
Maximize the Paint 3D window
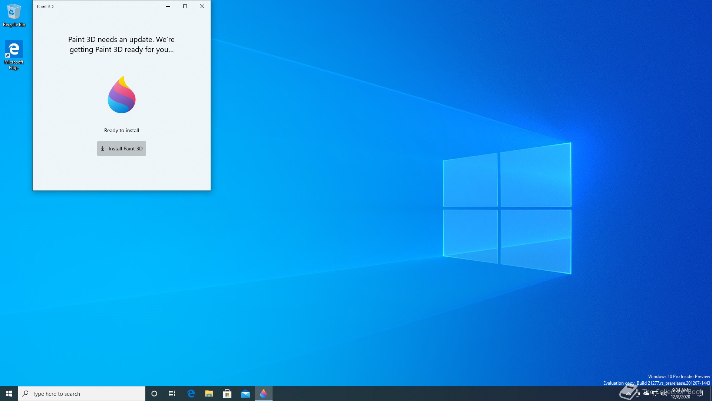tap(185, 6)
